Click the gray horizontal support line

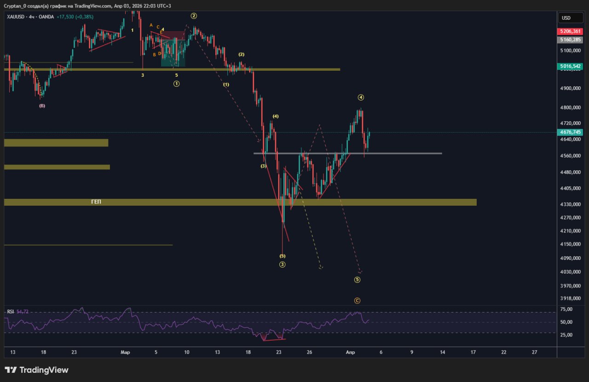[396, 153]
